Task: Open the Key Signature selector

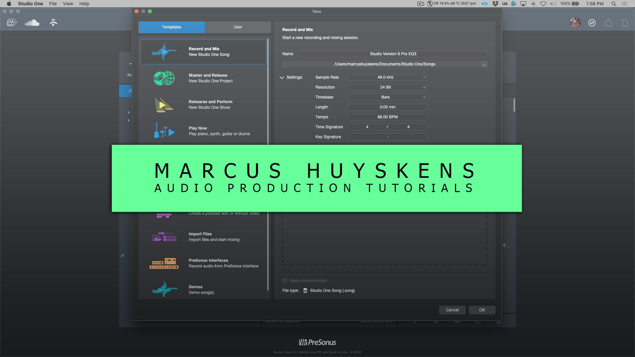Action: (x=388, y=137)
